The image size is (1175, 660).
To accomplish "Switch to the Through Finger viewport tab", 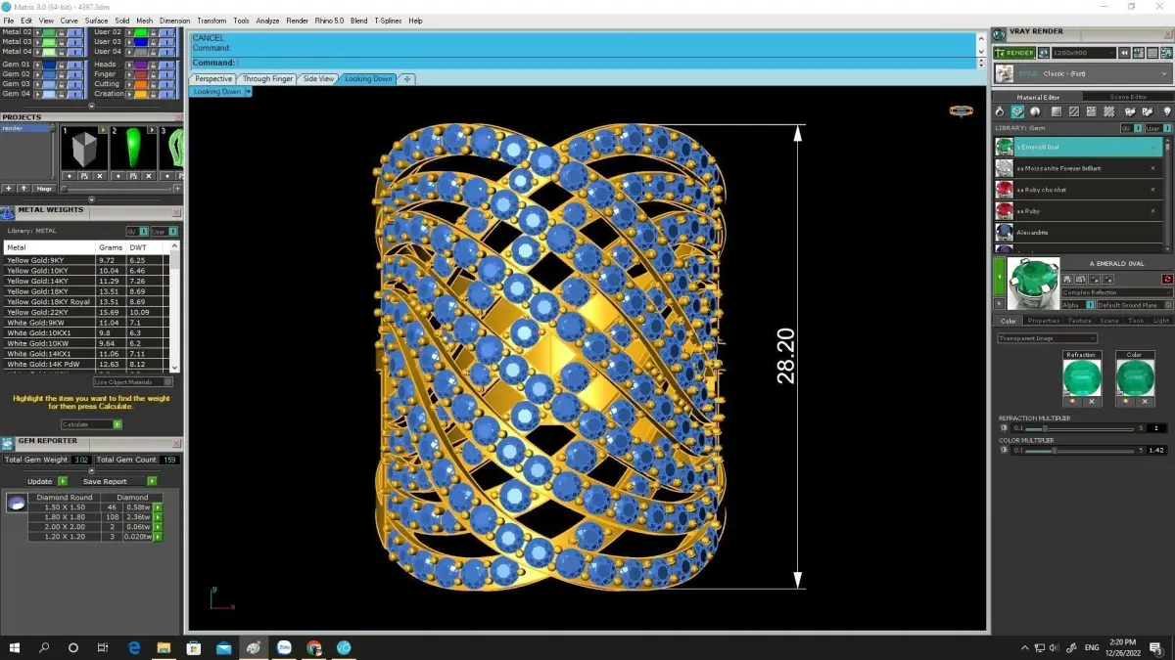I will point(267,79).
